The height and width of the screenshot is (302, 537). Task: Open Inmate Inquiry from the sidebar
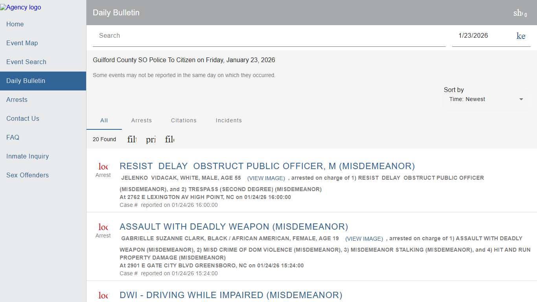pos(28,156)
